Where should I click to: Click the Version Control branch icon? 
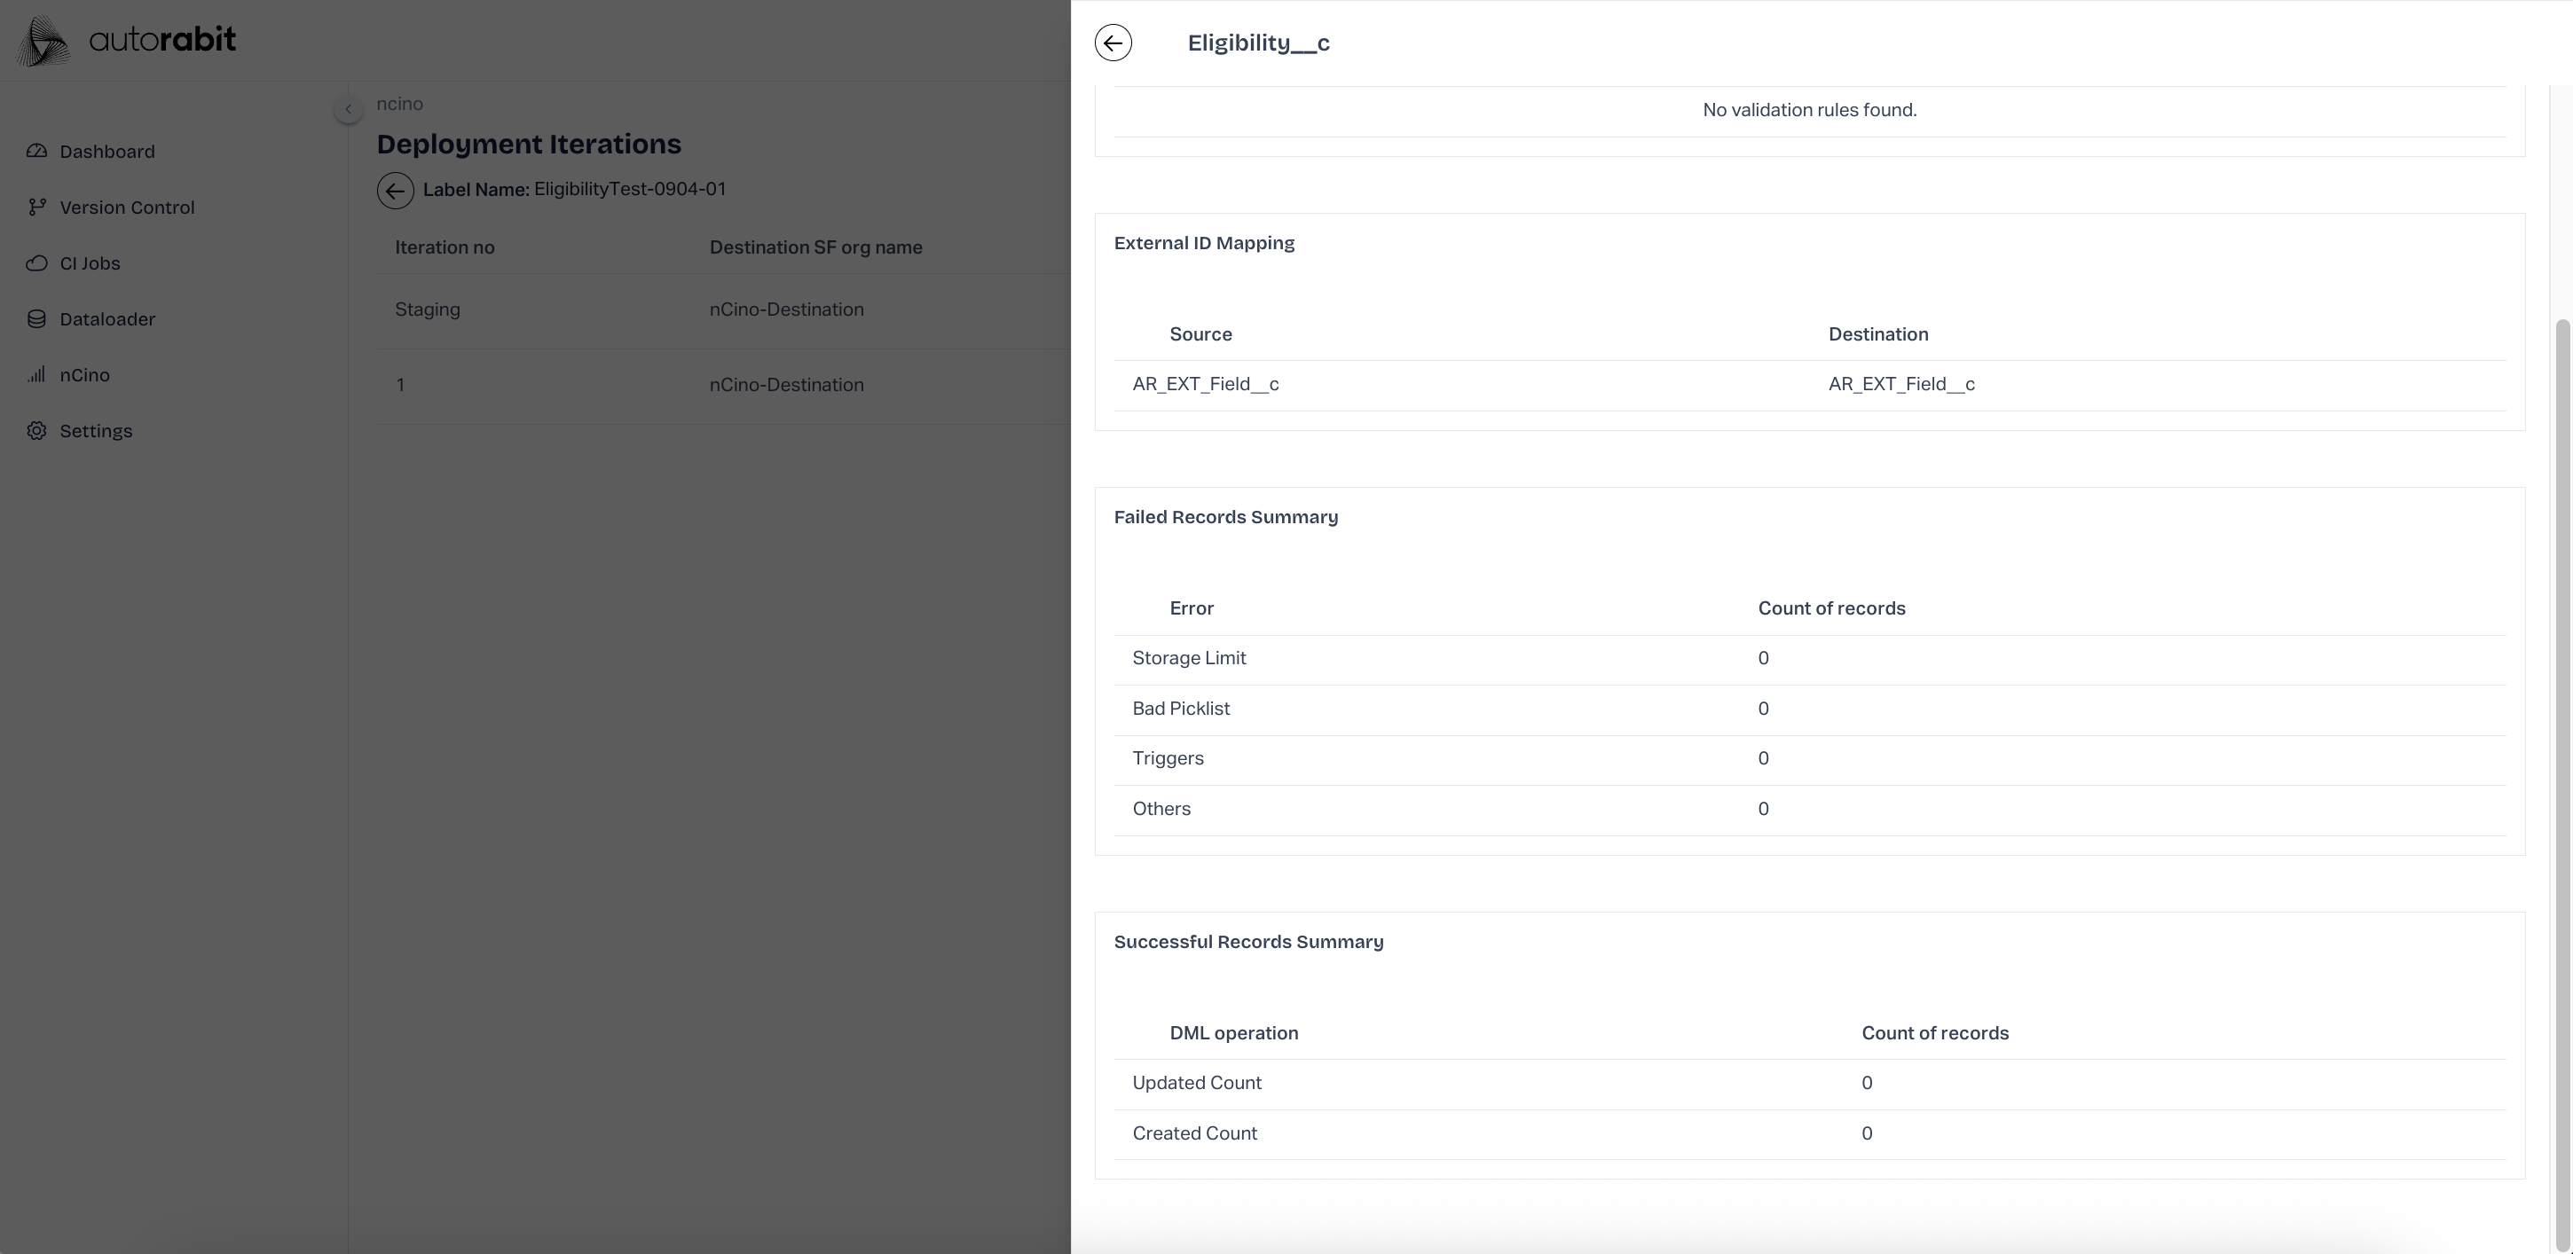click(37, 208)
